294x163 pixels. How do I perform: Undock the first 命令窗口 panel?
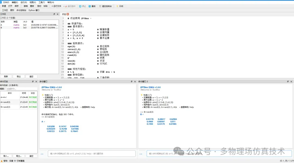132,82
